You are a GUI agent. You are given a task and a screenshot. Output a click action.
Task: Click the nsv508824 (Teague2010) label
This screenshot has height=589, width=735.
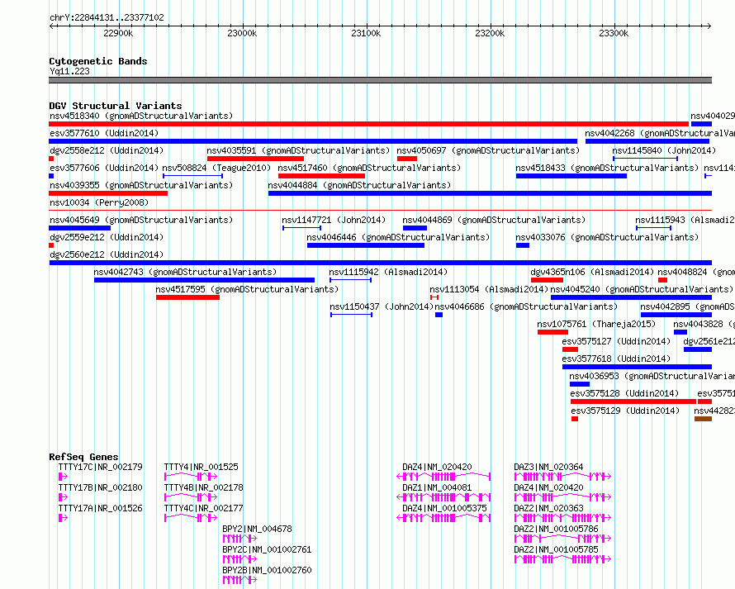point(216,168)
